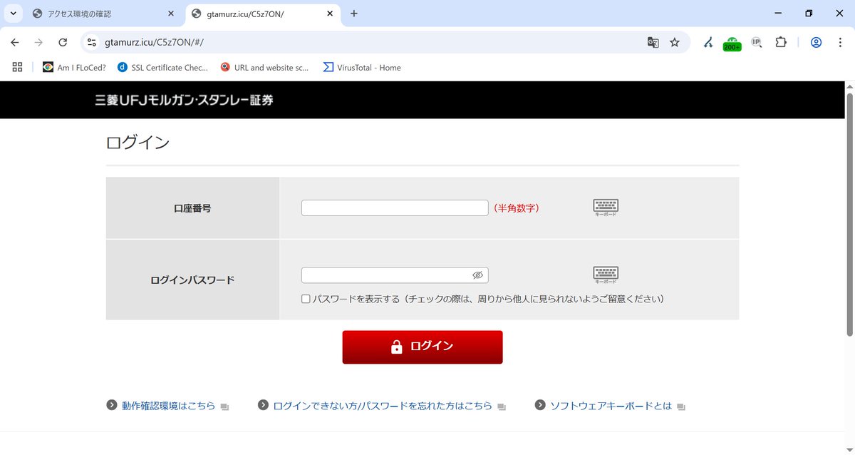Focus the 口座番号 input field
The height and width of the screenshot is (455, 855).
click(x=395, y=208)
